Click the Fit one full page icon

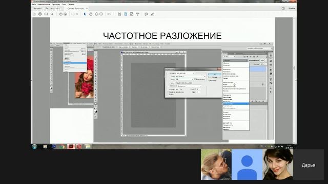point(126,14)
